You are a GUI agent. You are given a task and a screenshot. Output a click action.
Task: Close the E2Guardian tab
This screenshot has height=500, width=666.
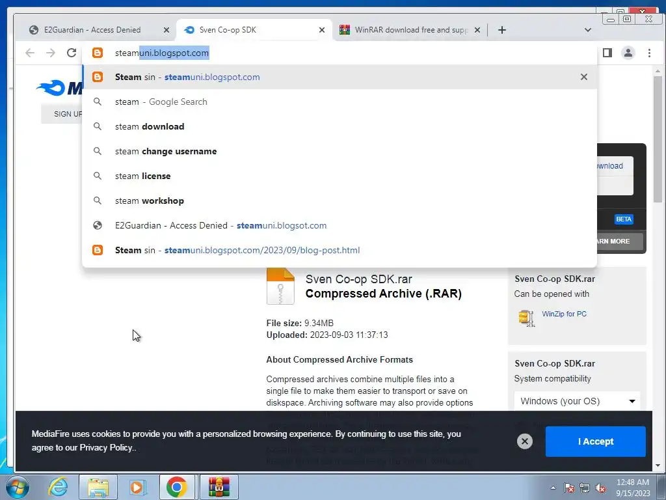(166, 30)
